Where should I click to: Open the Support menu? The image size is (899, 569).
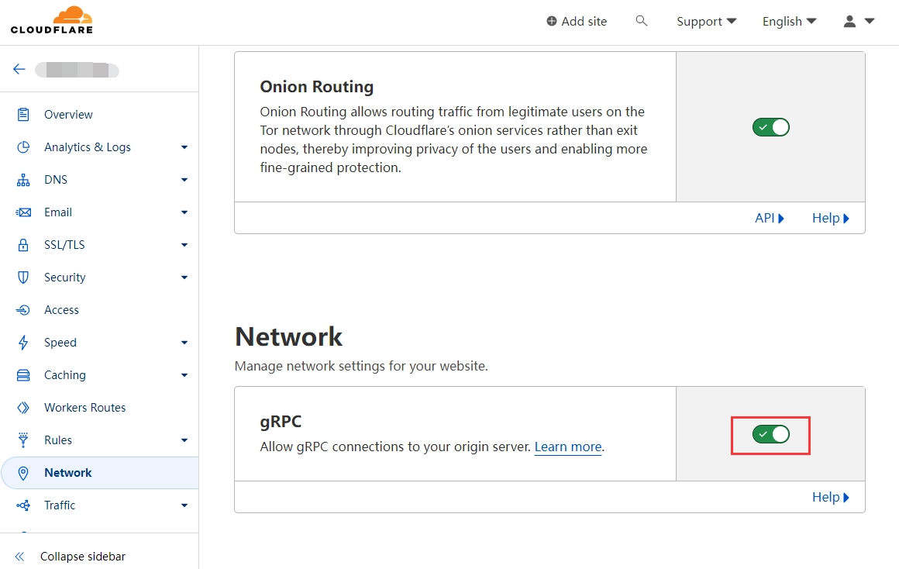[704, 21]
